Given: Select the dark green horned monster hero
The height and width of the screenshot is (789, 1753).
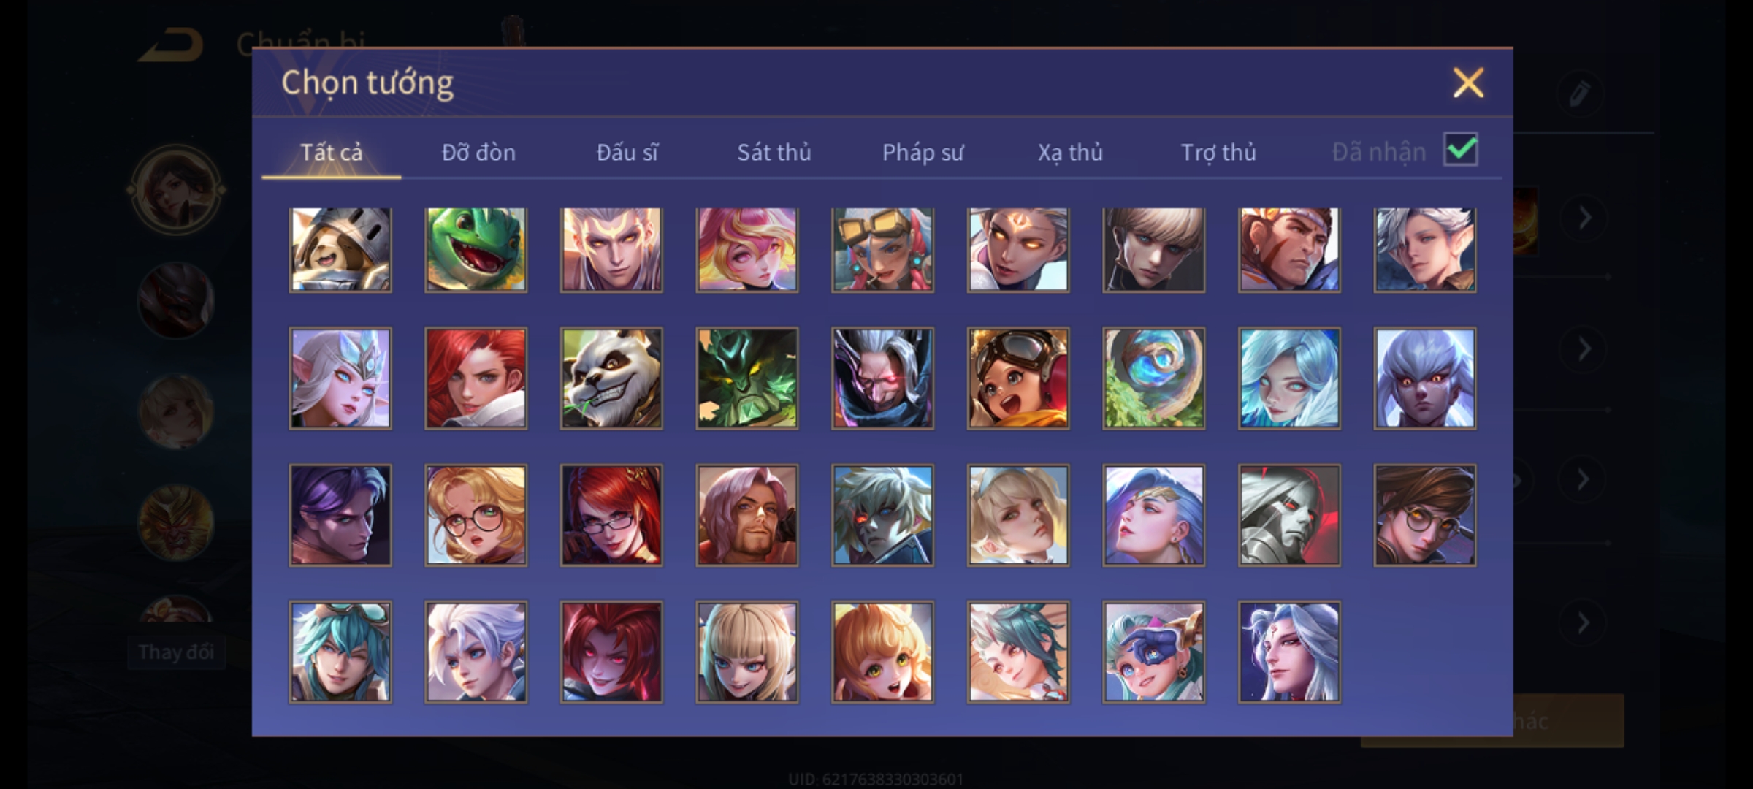Looking at the screenshot, I should (746, 378).
